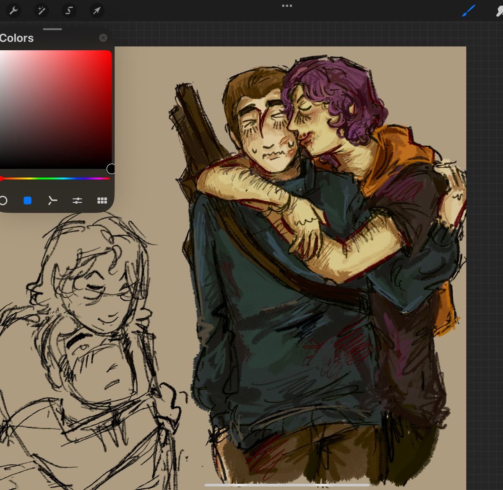Close the Colors panel
503x490 pixels.
[x=103, y=38]
